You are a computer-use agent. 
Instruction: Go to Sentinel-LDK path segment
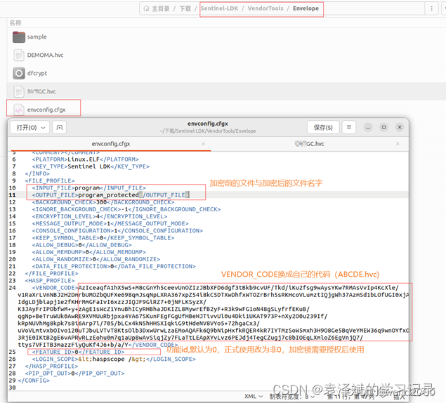(219, 8)
